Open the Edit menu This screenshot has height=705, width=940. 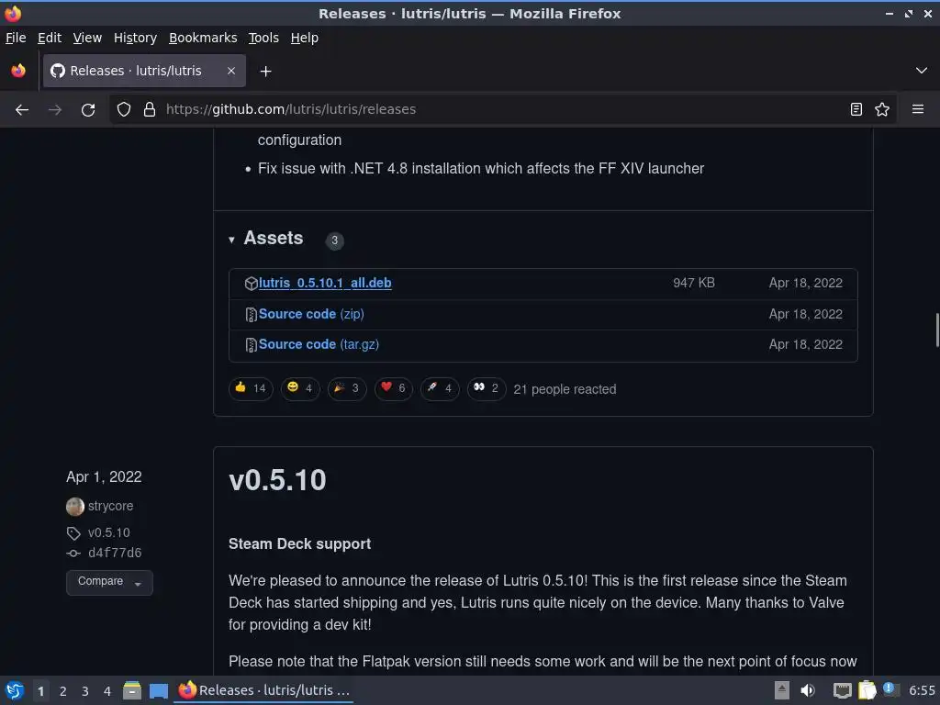[50, 38]
